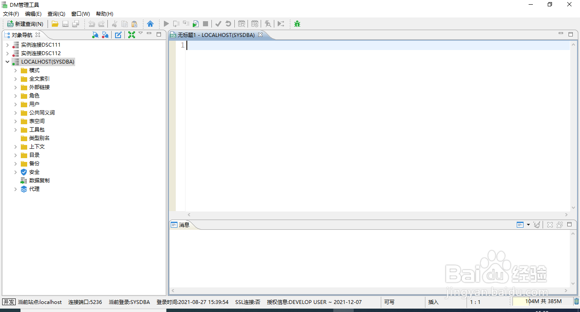Expand the 模式 folder

(x=16, y=70)
